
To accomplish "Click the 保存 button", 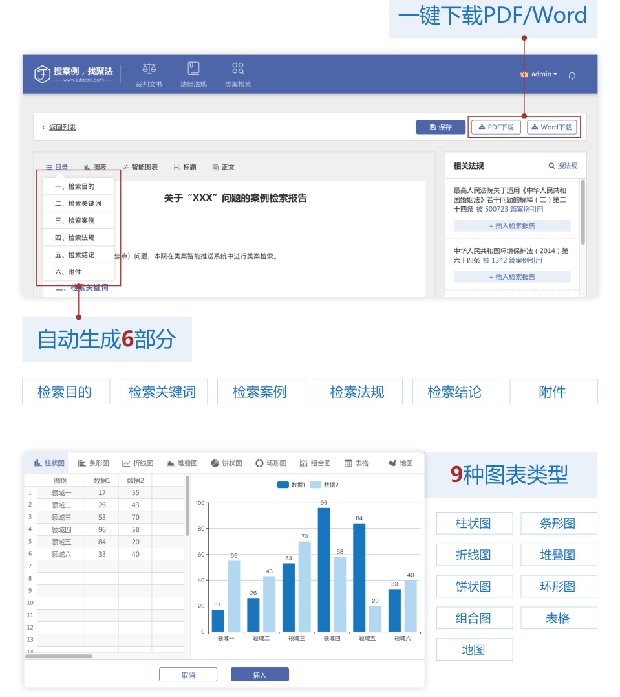I will tap(440, 127).
